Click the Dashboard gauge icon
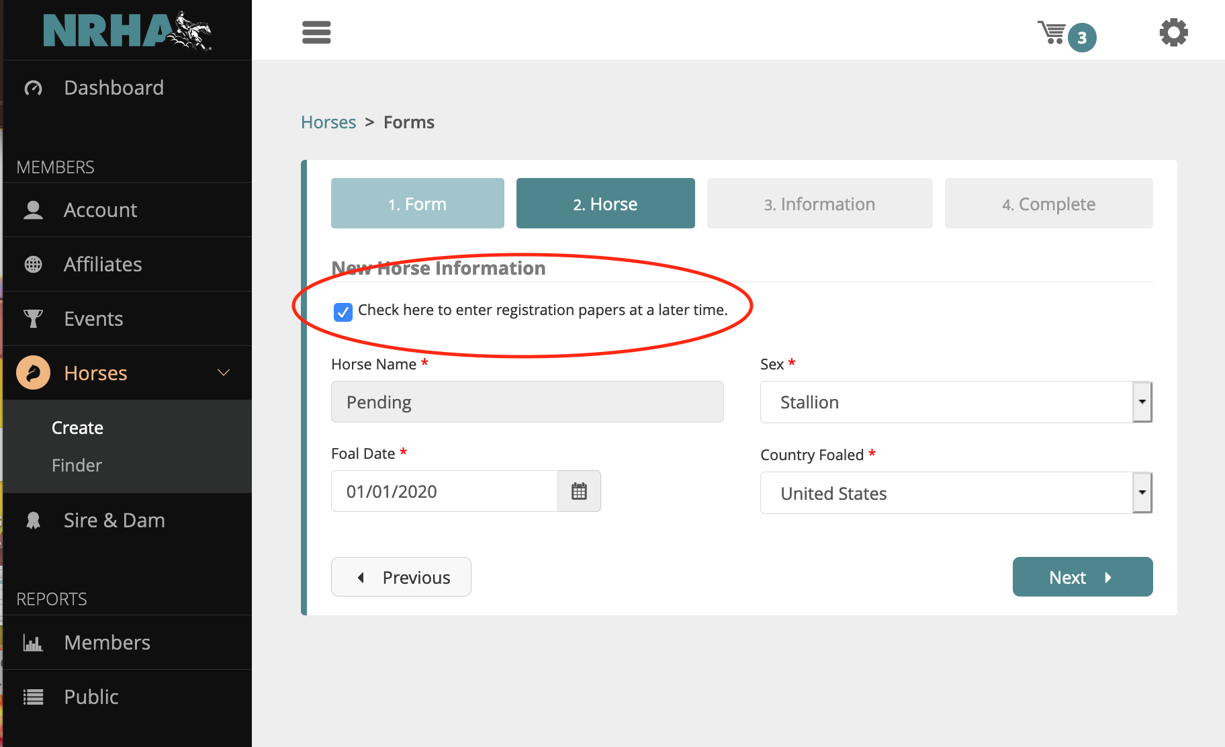Viewport: 1225px width, 747px height. click(x=33, y=88)
